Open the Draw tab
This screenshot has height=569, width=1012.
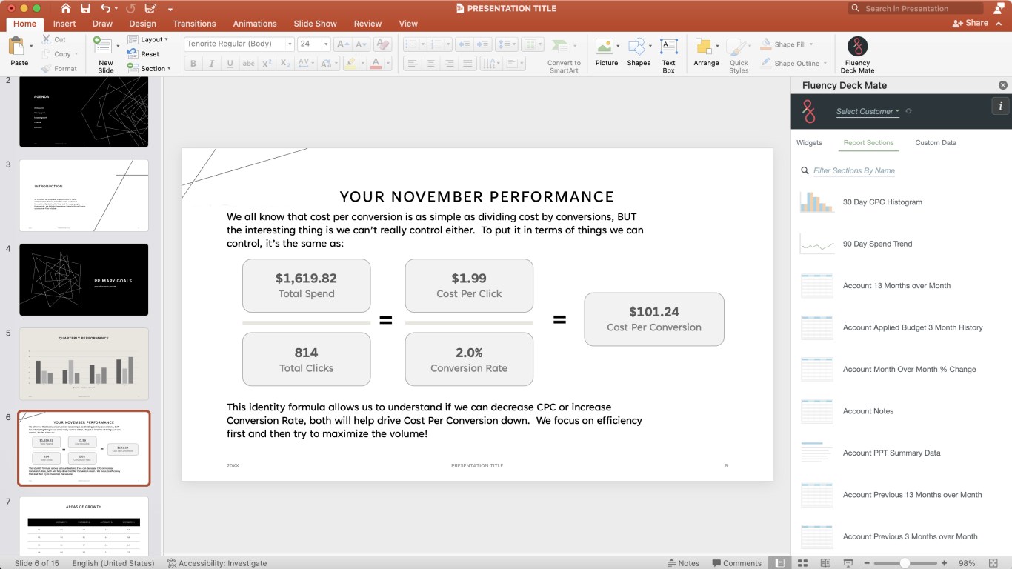[102, 24]
